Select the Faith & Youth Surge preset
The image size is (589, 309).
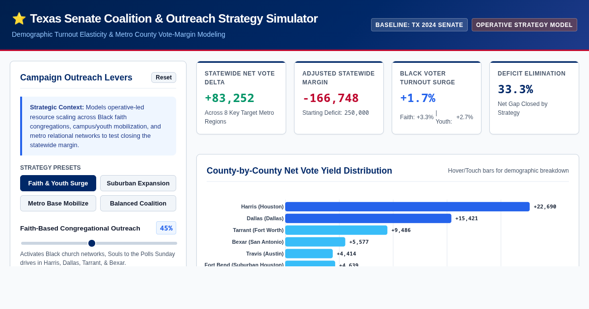coord(58,183)
